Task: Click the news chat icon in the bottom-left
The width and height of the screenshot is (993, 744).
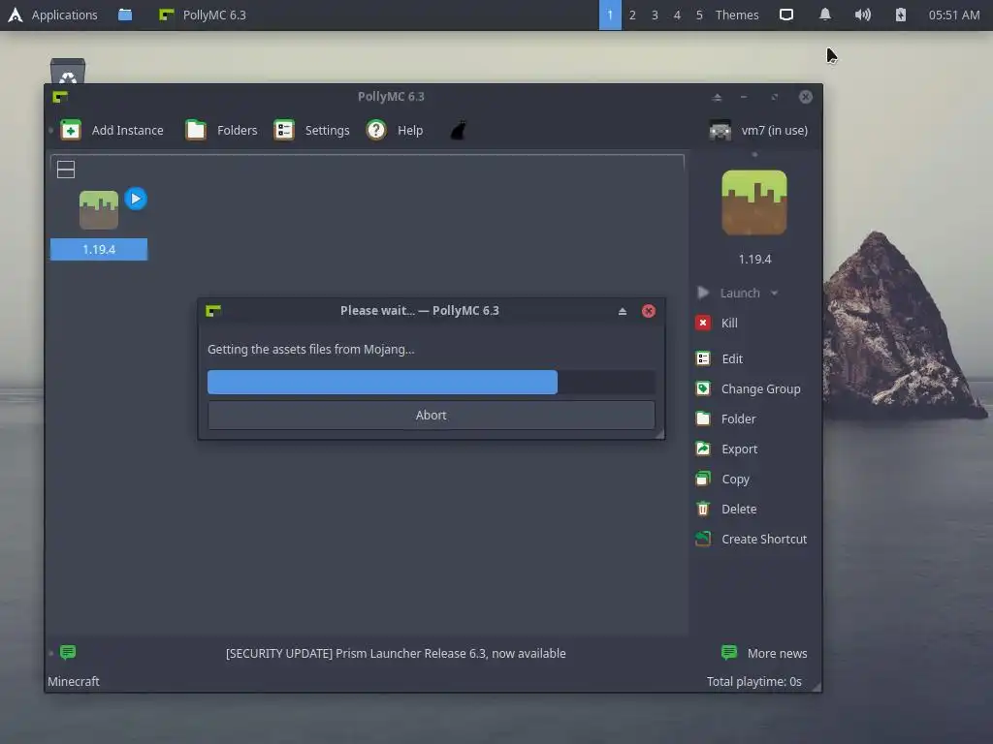Action: 68,652
